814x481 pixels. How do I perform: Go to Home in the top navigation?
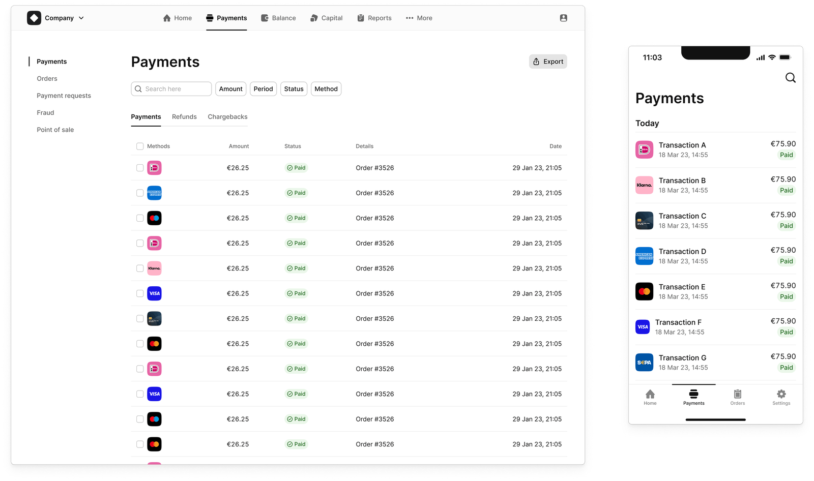pyautogui.click(x=178, y=18)
